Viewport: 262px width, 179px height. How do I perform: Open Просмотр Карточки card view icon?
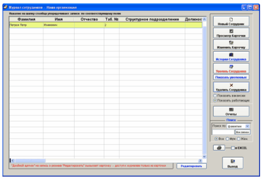[x=231, y=31]
